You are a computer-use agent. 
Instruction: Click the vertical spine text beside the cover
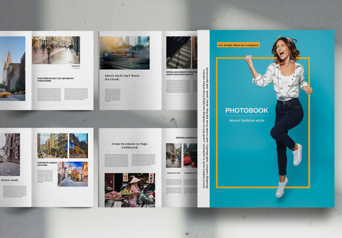205,128
